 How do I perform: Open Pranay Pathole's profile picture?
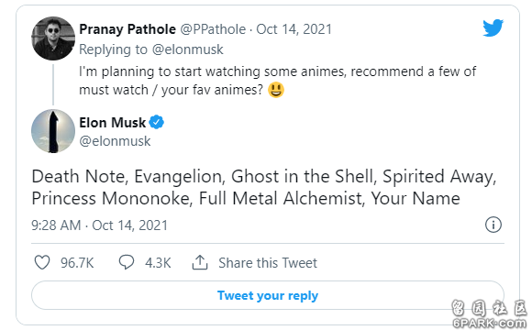click(53, 38)
